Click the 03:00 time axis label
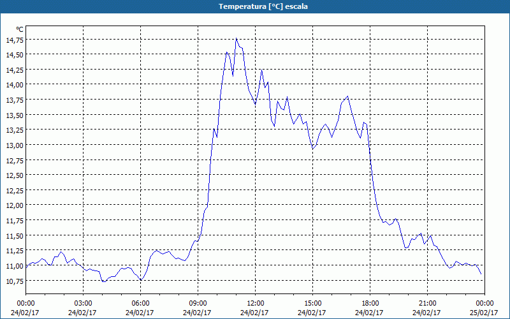Image resolution: width=510 pixels, height=319 pixels. point(84,304)
